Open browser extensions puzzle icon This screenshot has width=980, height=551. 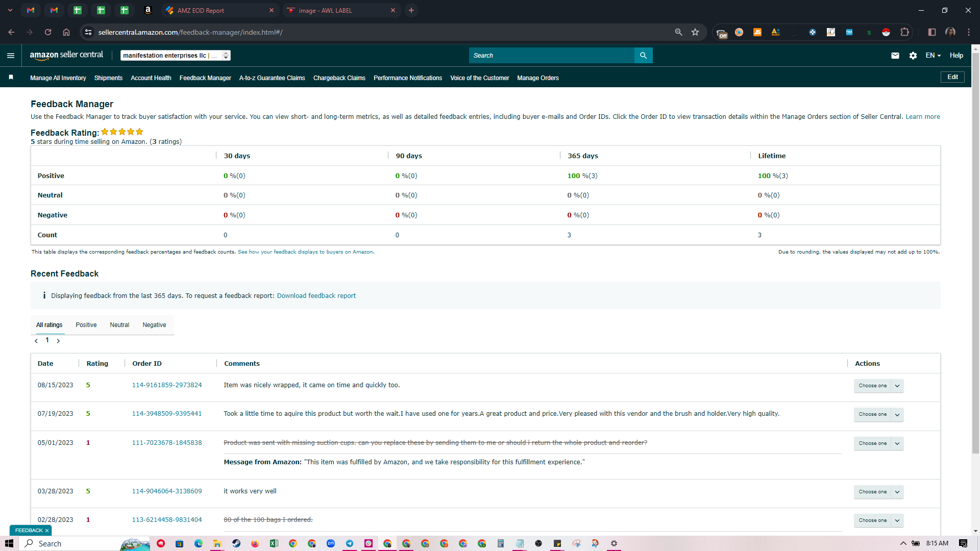[x=904, y=32]
